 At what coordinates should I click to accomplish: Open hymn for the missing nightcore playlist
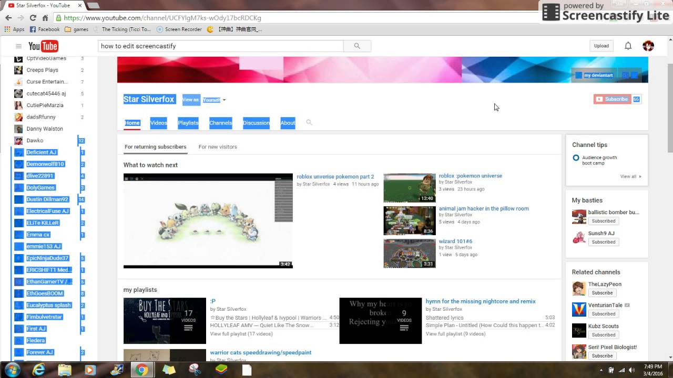(x=481, y=301)
